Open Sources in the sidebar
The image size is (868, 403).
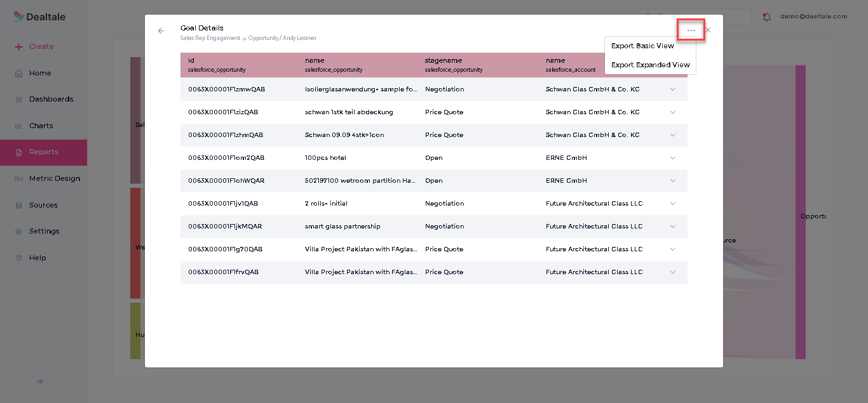pyautogui.click(x=43, y=205)
